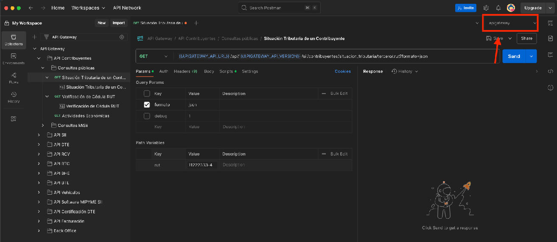The height and width of the screenshot is (242, 557).
Task: Open the Upgrade options dropdown arrow
Action: [550, 8]
